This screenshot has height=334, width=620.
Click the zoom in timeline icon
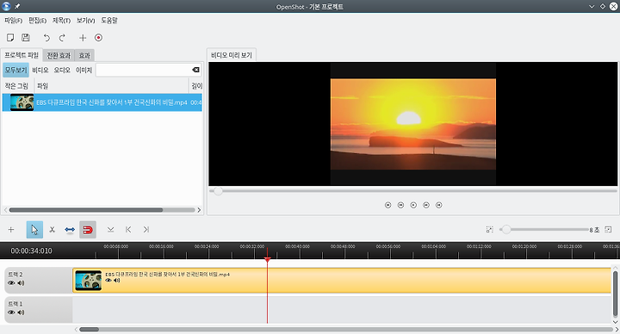coord(608,229)
